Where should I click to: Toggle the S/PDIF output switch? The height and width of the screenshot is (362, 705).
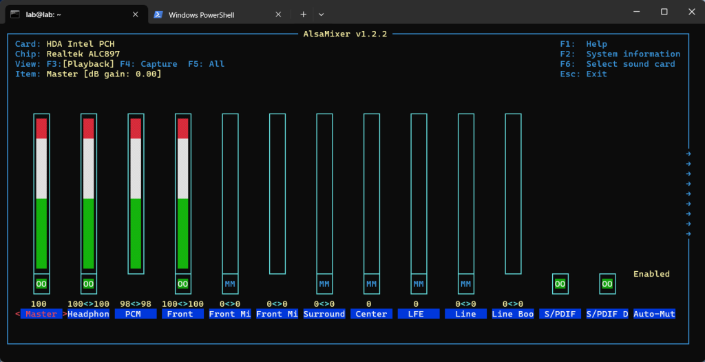pyautogui.click(x=560, y=284)
